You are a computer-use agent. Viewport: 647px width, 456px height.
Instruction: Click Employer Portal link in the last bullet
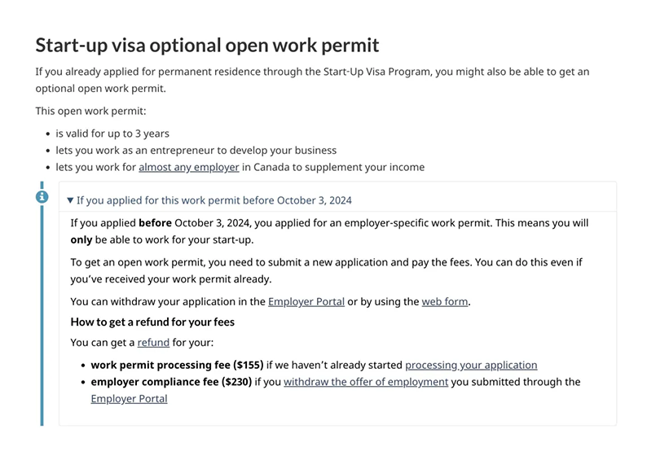coord(129,399)
